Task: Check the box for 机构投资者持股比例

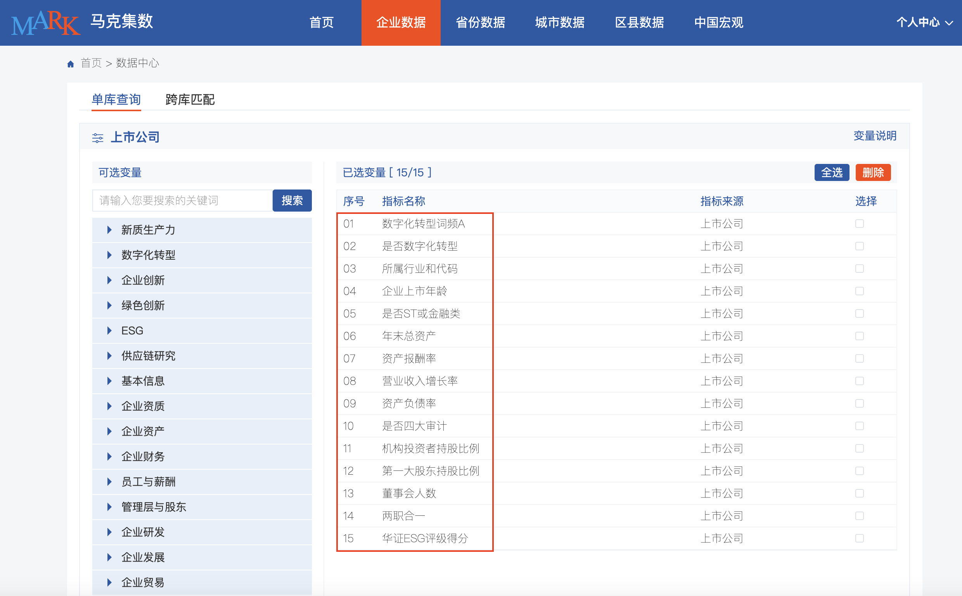Action: pos(860,448)
